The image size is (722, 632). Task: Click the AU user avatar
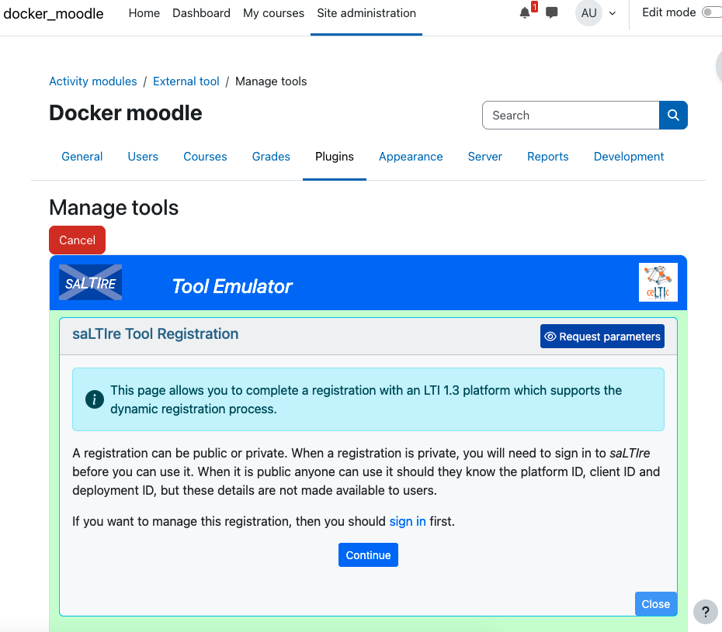(588, 13)
